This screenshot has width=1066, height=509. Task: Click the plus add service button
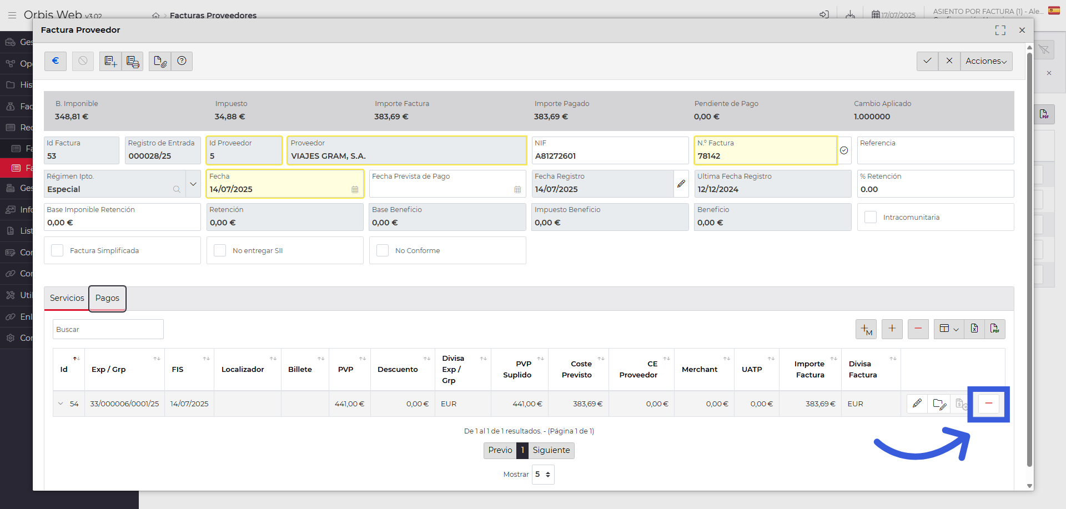[x=892, y=329]
